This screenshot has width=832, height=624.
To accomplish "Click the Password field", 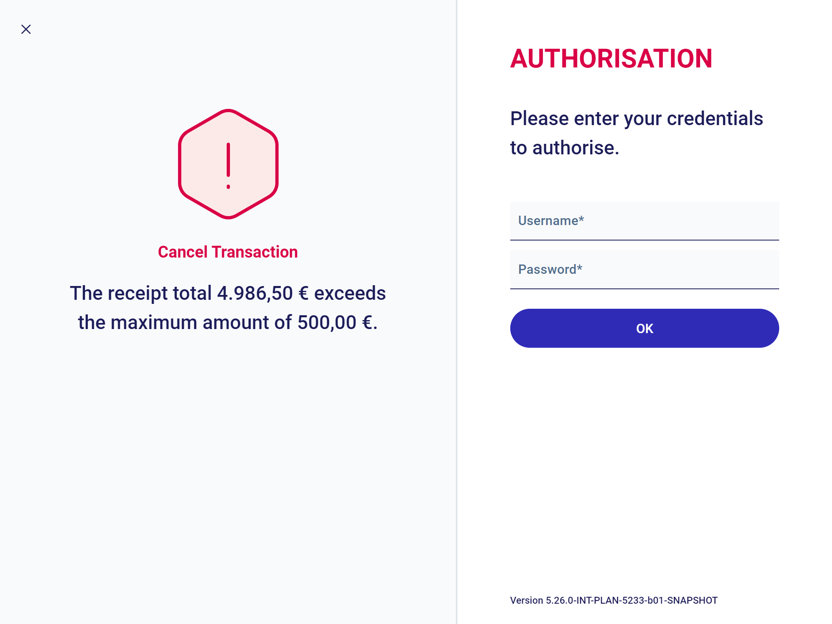I will [644, 269].
